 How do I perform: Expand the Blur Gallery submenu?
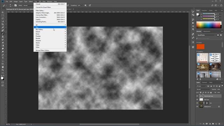(x=50, y=29)
